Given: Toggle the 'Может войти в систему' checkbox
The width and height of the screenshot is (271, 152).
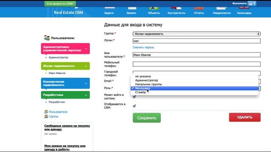Looking at the screenshot, I should (134, 97).
